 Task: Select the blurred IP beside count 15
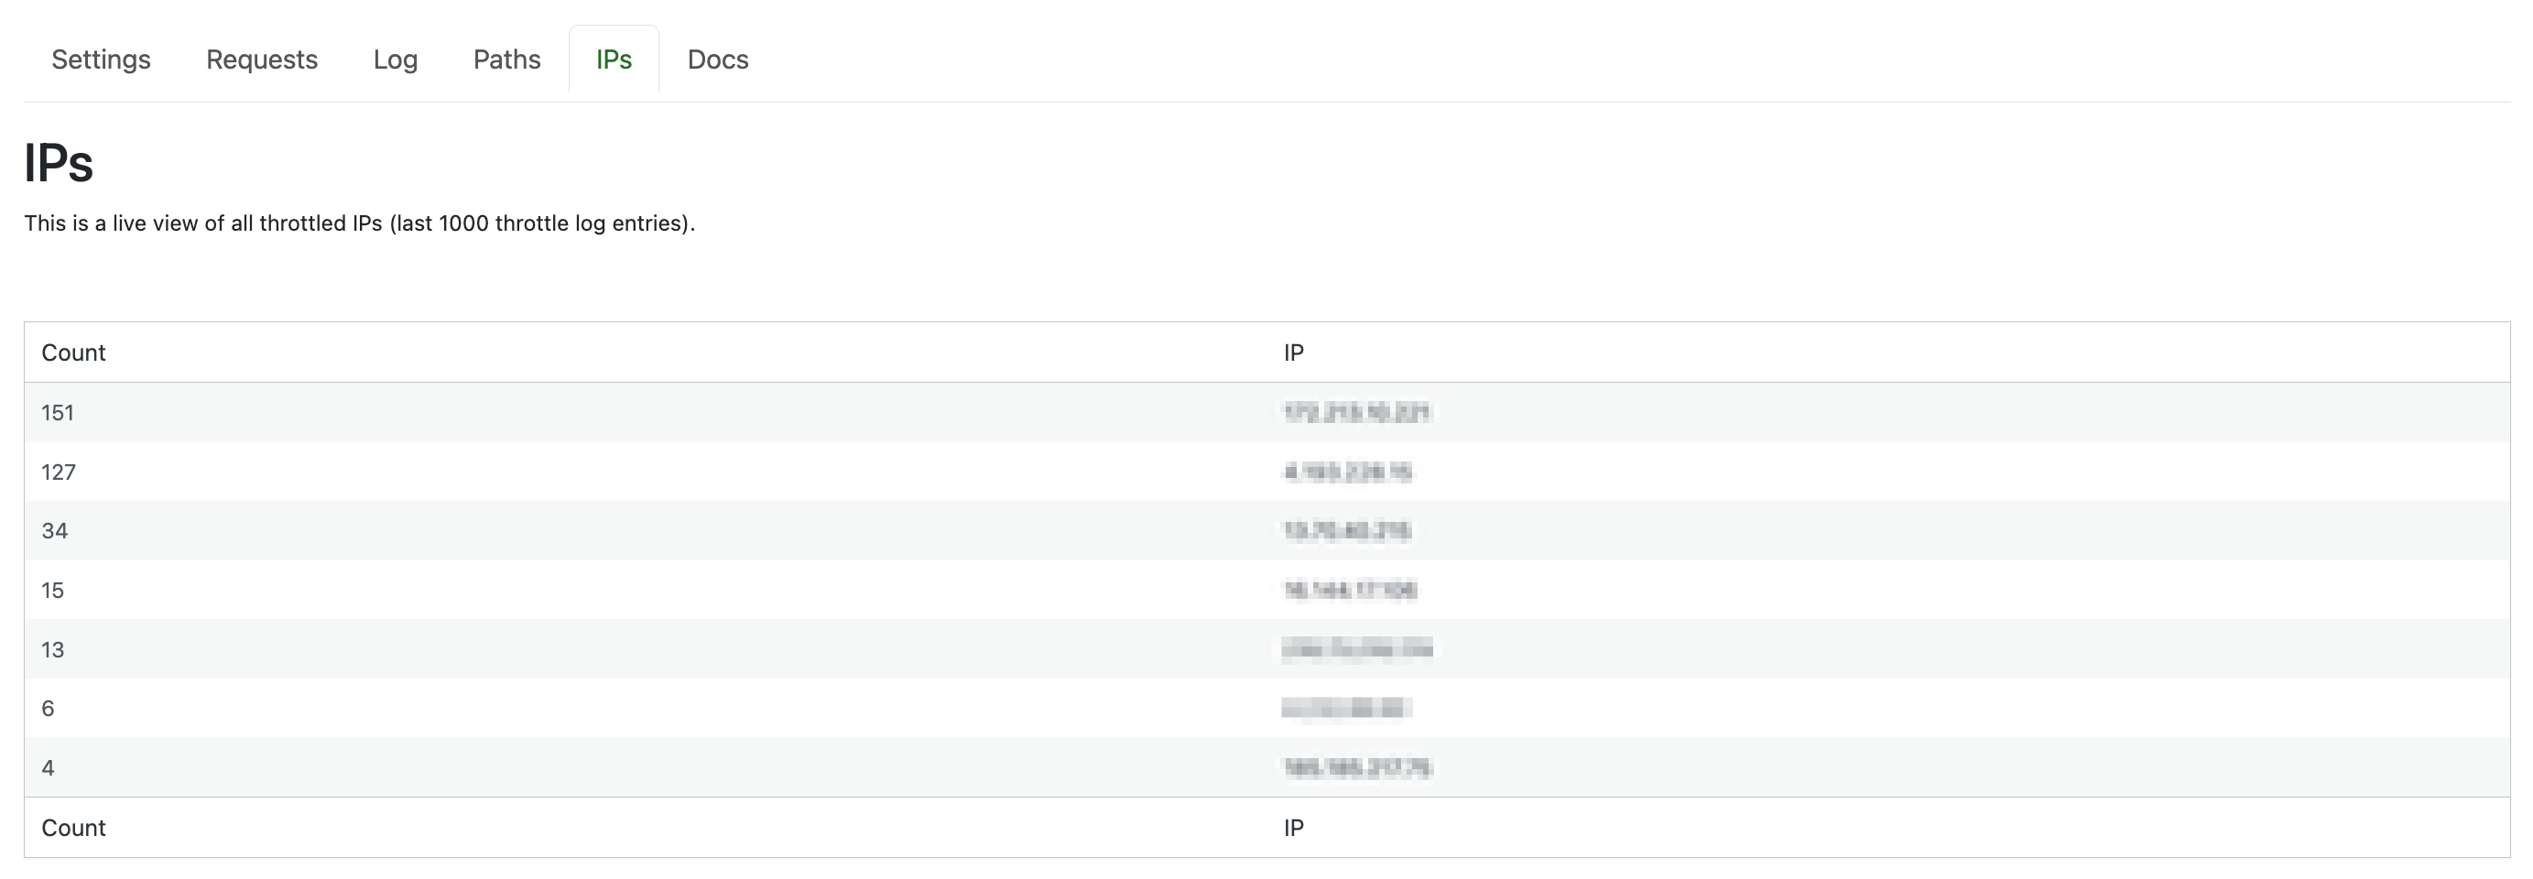click(1350, 590)
